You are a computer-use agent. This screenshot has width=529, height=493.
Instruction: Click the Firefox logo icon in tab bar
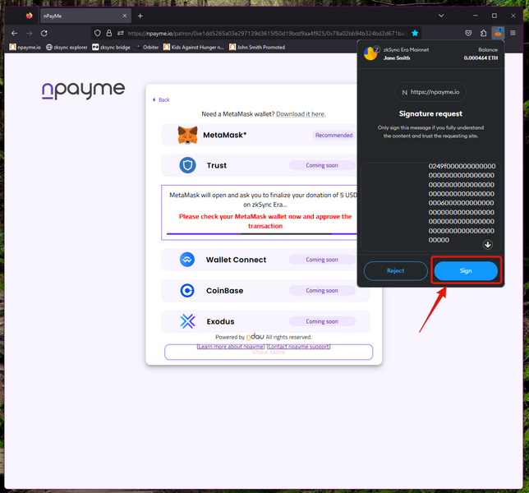(29, 16)
